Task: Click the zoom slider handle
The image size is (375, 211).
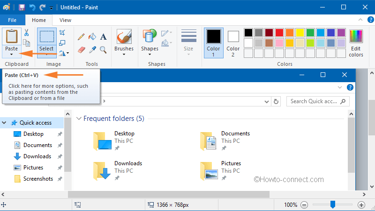Action: click(x=333, y=204)
